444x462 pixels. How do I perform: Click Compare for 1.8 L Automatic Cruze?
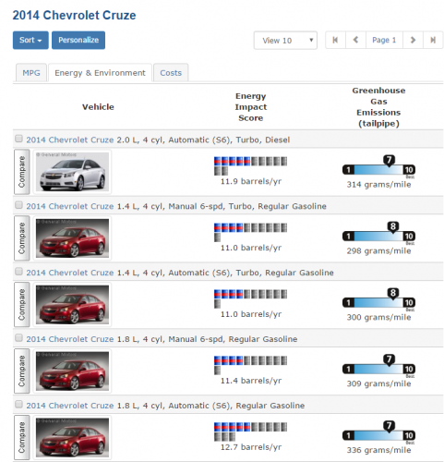point(22,438)
